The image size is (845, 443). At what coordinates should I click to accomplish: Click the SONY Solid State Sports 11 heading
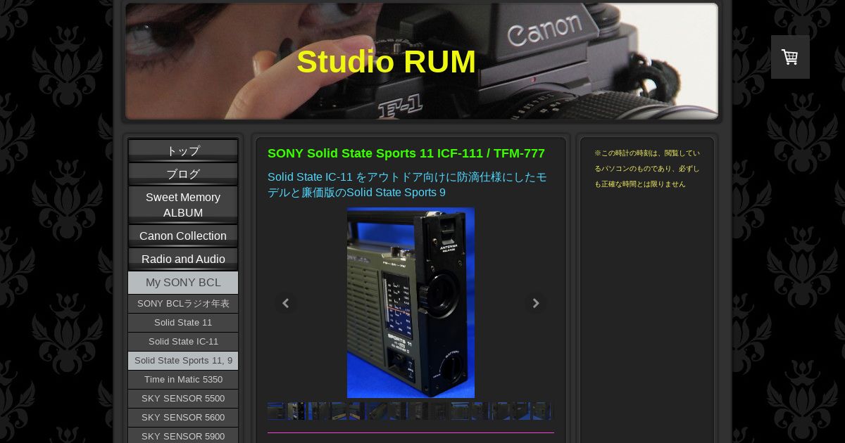[x=406, y=153]
